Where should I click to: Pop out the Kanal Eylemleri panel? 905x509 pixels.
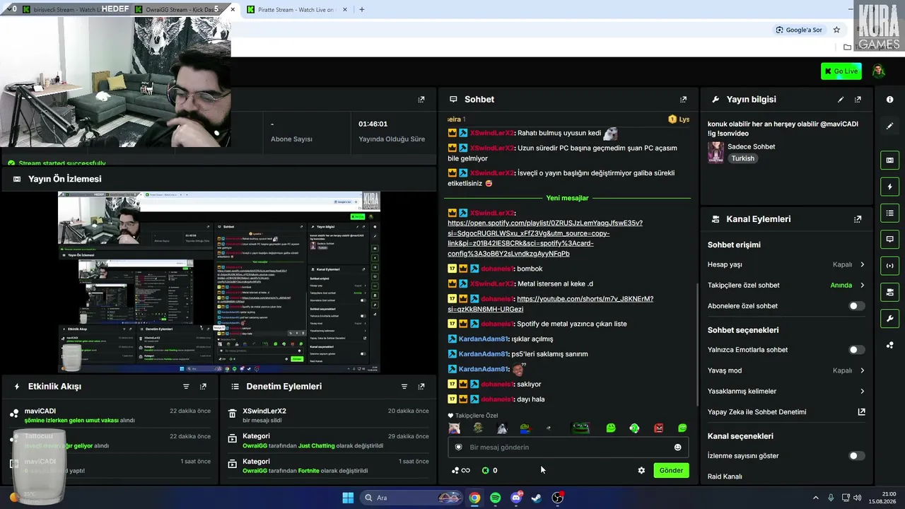click(x=858, y=219)
